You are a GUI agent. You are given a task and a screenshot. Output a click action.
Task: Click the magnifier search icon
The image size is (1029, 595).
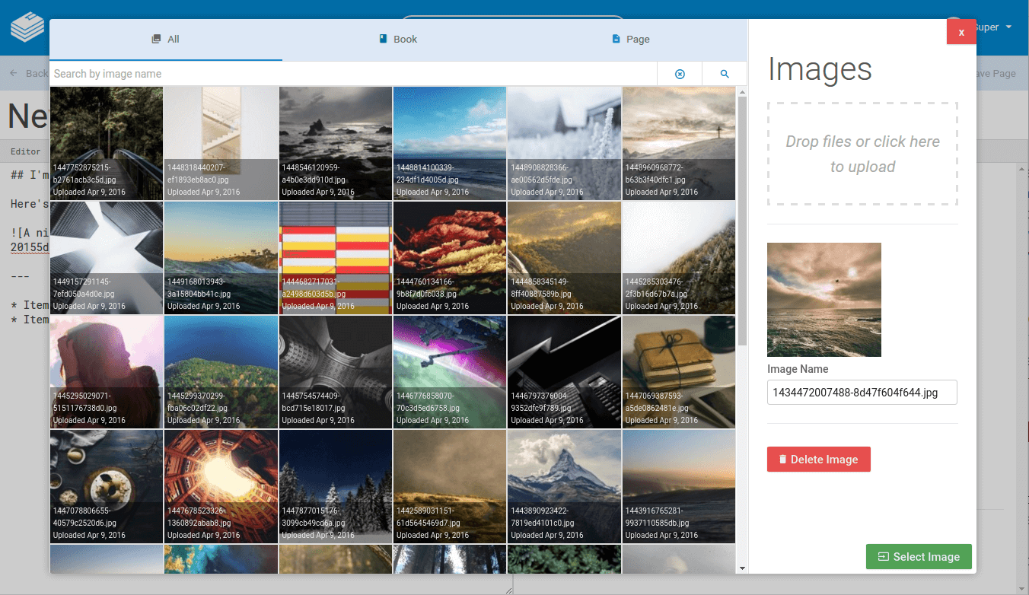click(725, 74)
